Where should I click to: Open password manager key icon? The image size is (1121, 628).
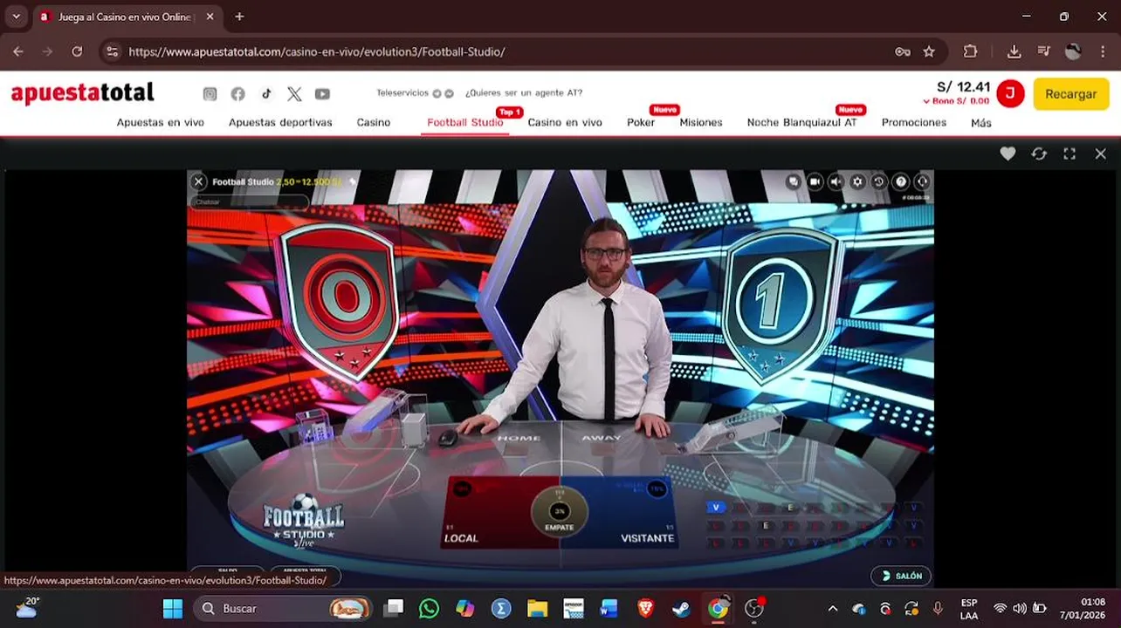(903, 51)
